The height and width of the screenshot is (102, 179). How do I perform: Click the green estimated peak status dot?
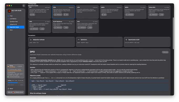[x=8, y=77]
